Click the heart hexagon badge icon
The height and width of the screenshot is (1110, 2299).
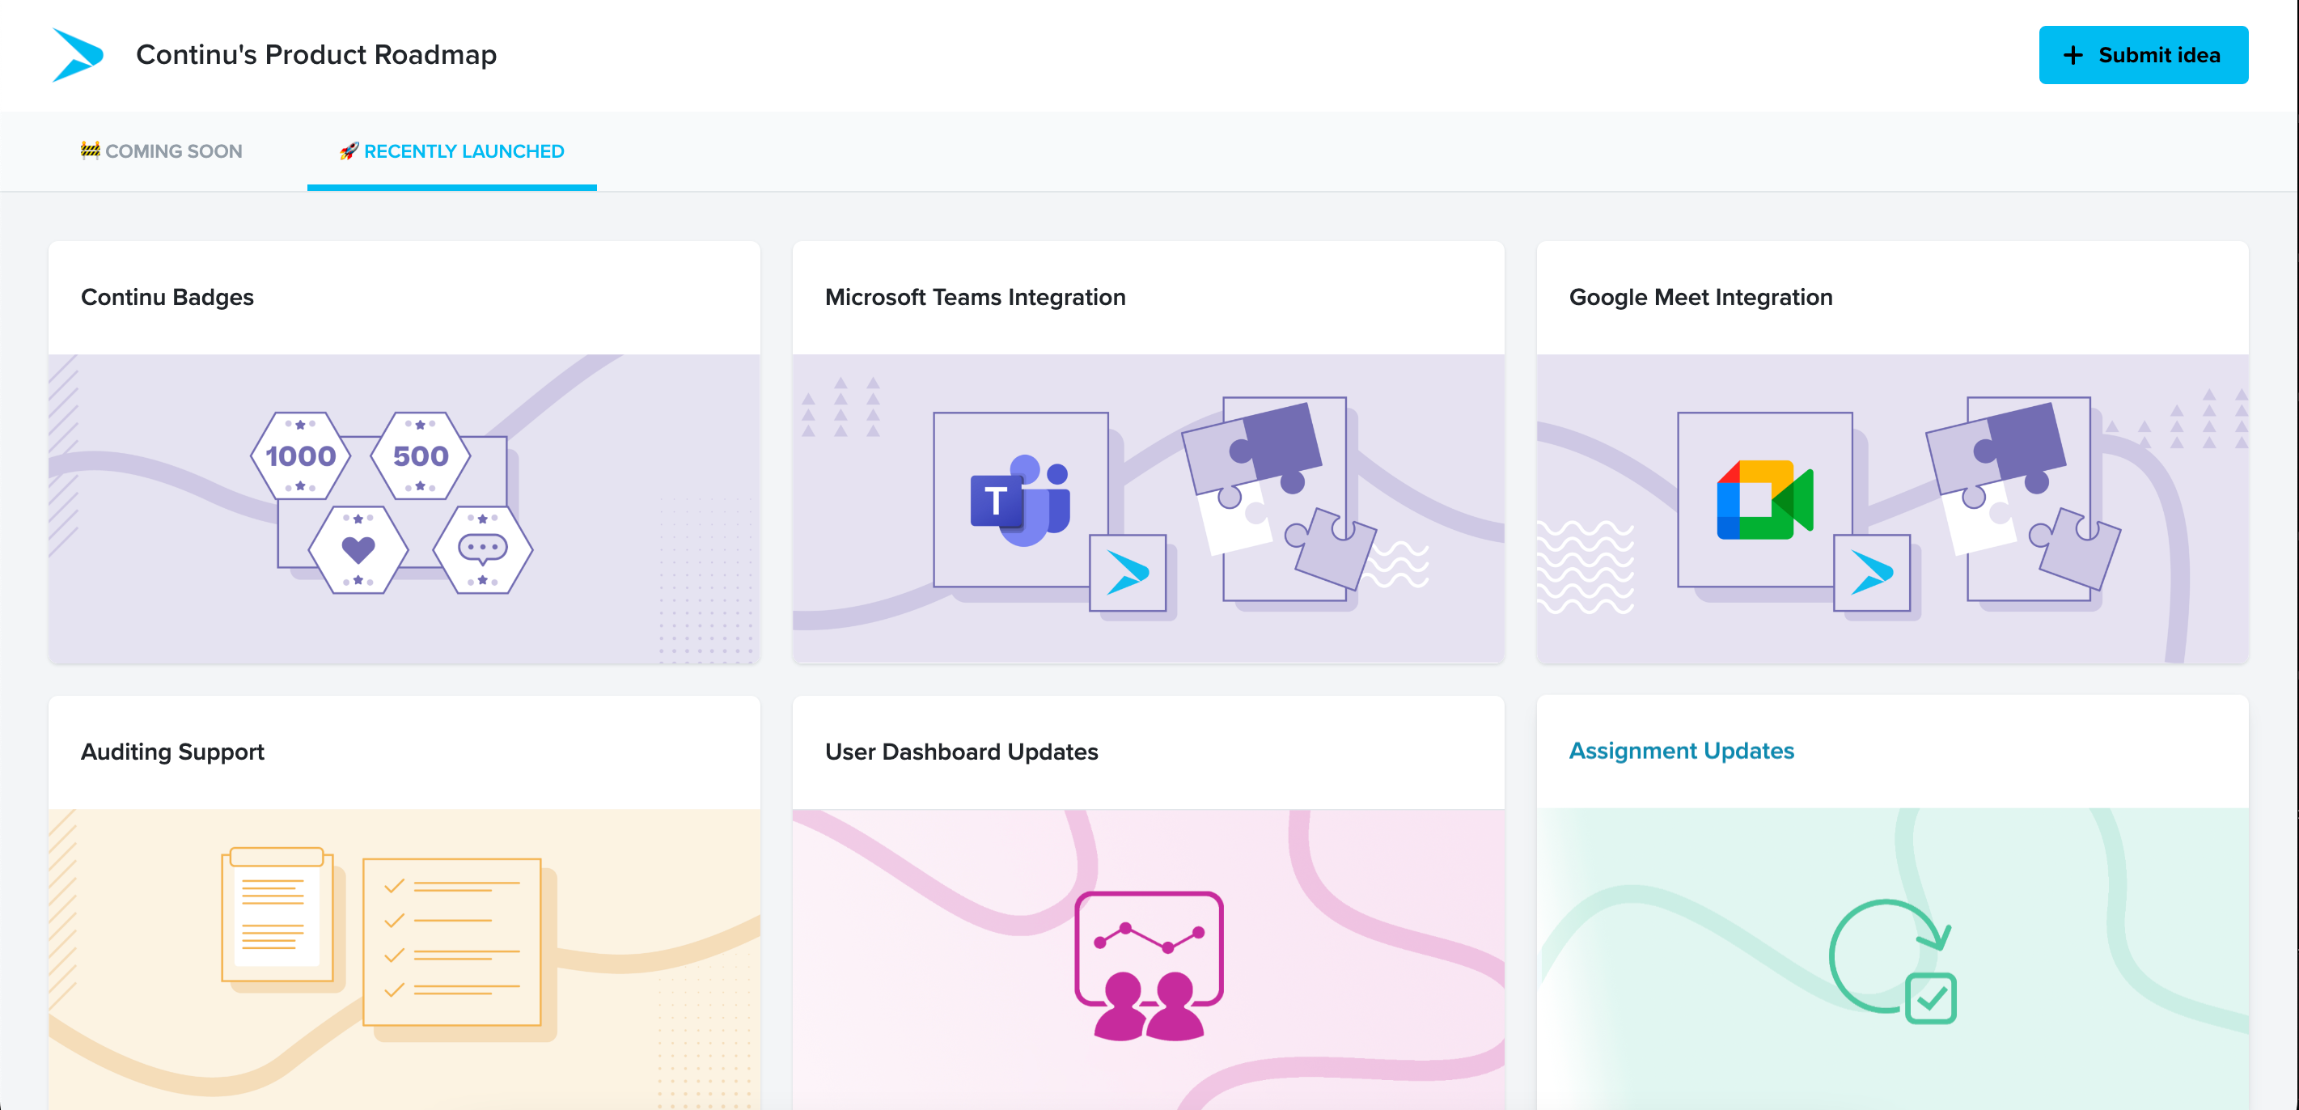click(358, 549)
